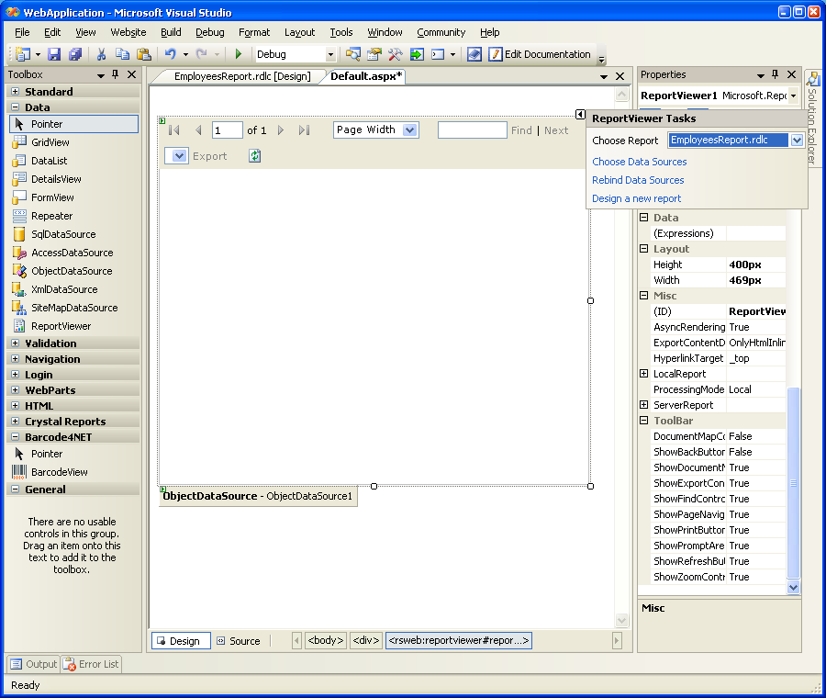
Task: Click the Choose Data Sources link
Action: click(x=639, y=162)
